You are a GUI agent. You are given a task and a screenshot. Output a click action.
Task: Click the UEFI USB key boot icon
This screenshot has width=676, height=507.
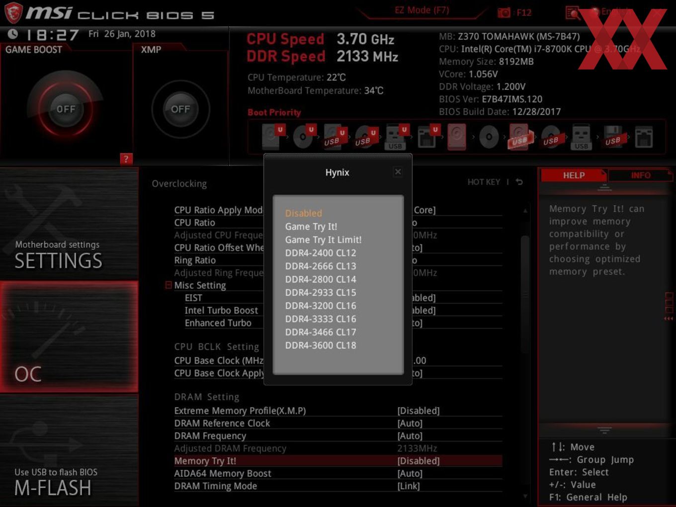tap(396, 137)
